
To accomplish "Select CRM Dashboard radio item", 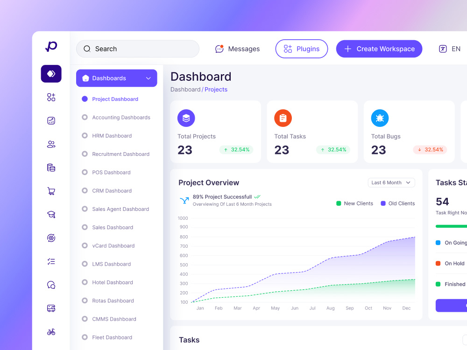I will (x=85, y=190).
